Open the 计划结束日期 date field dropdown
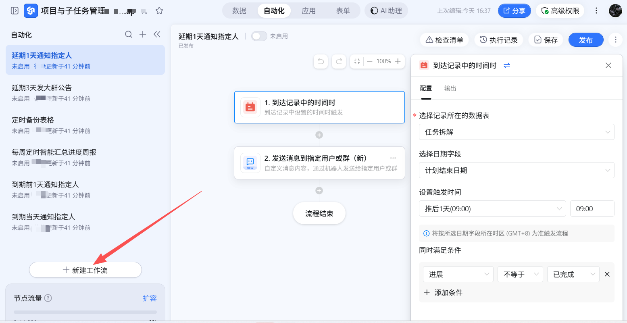627x323 pixels. [517, 170]
